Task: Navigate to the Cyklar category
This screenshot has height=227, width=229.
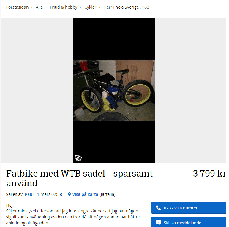Action: click(90, 7)
